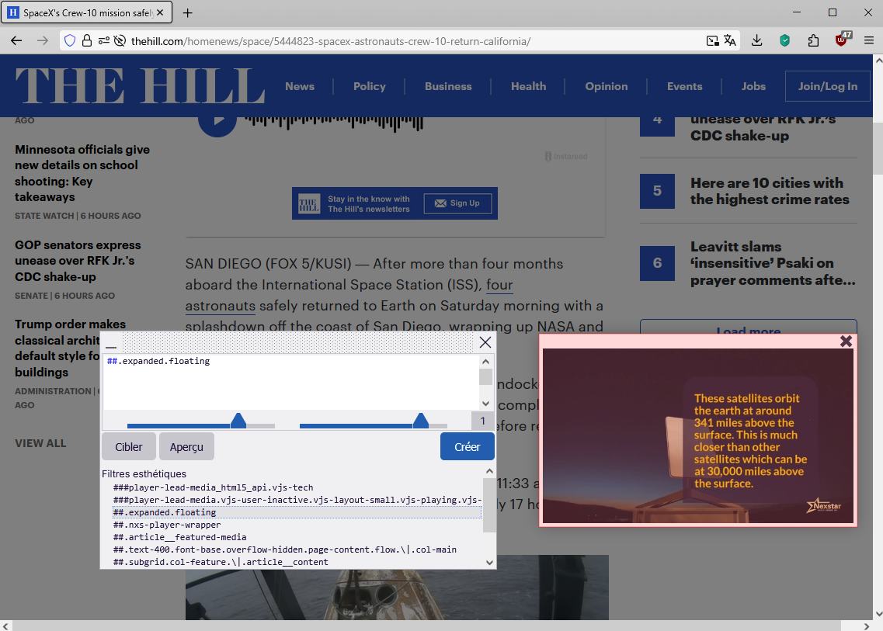Open the extensions puzzle icon

(813, 40)
